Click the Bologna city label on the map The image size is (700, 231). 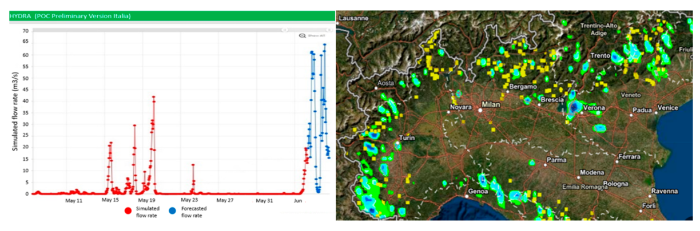coord(614,184)
